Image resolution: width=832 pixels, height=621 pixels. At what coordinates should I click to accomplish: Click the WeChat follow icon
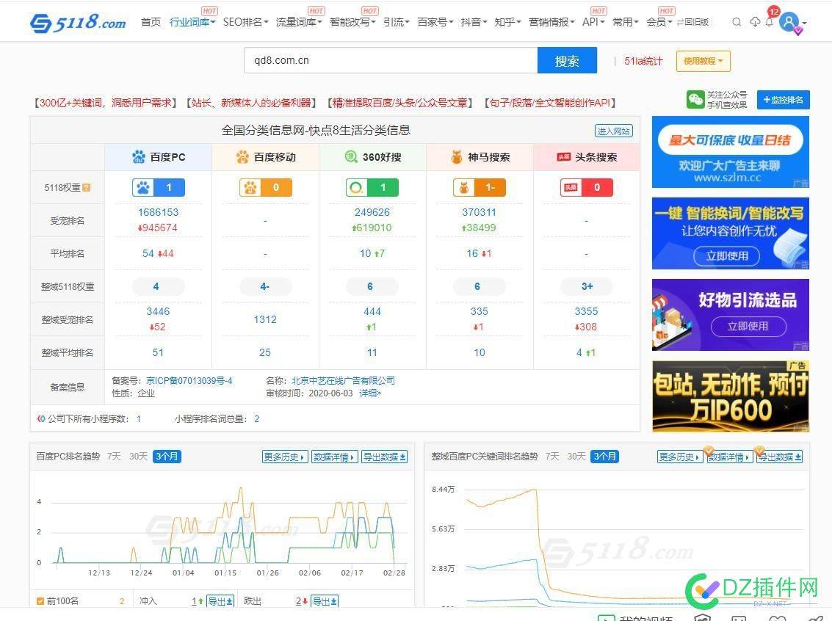695,99
